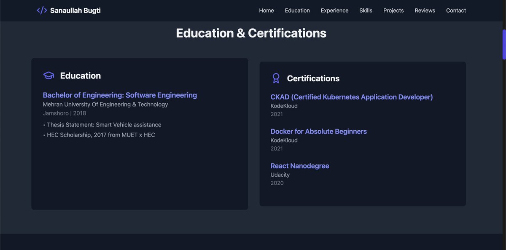Viewport: 506px width, 250px height.
Task: Click the Docker for Absolute Beginners link
Action: pyautogui.click(x=319, y=131)
